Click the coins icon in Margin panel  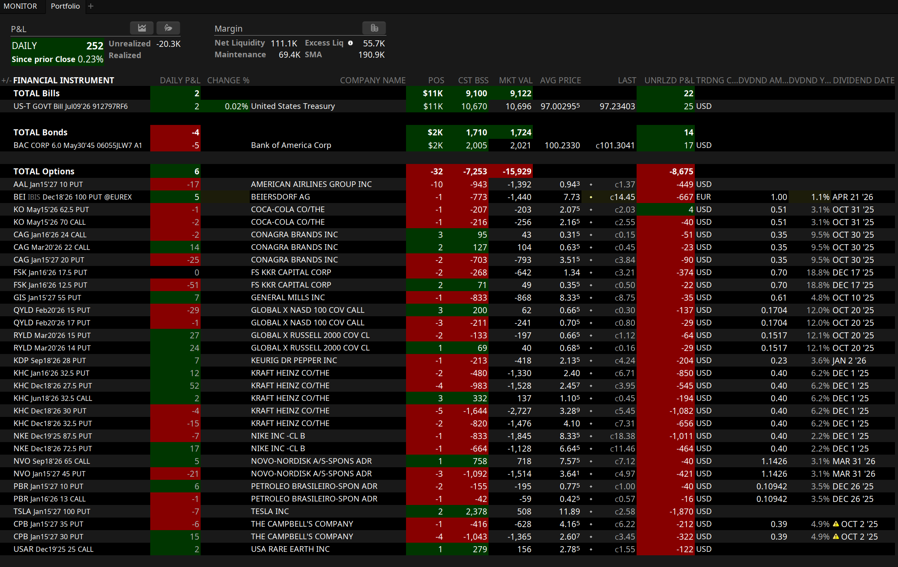coord(374,28)
